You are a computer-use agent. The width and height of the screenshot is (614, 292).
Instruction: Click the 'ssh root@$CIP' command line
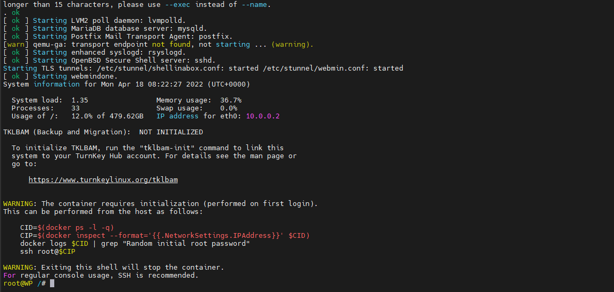tap(48, 252)
